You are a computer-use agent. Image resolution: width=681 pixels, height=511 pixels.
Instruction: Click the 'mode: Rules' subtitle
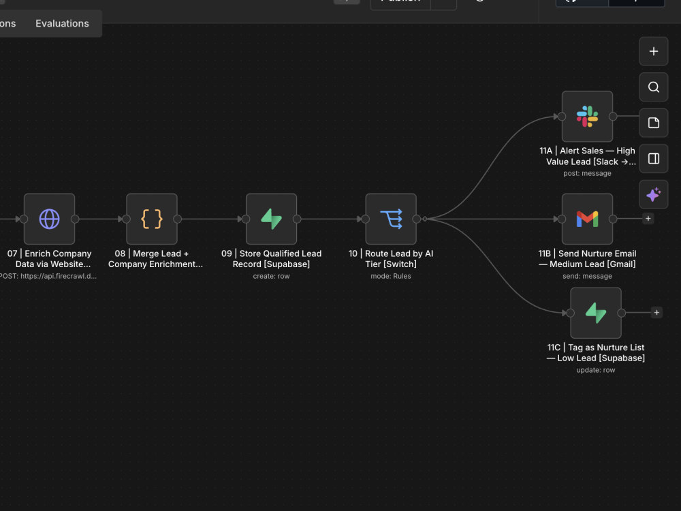click(391, 276)
